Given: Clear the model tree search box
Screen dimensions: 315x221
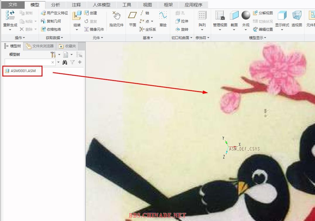Looking at the screenshot, I should (53, 62).
